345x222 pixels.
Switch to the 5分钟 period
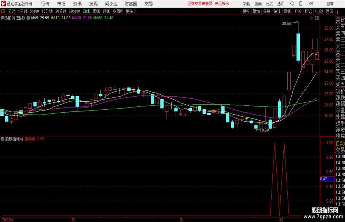[34, 11]
